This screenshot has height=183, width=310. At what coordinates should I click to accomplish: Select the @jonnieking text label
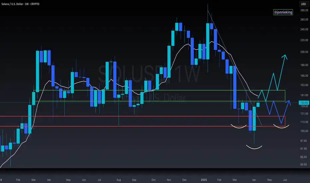283,12
